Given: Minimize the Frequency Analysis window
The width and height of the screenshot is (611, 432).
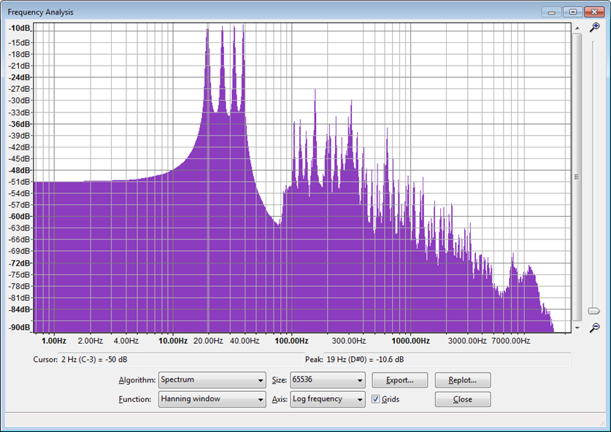Looking at the screenshot, I should 551,12.
